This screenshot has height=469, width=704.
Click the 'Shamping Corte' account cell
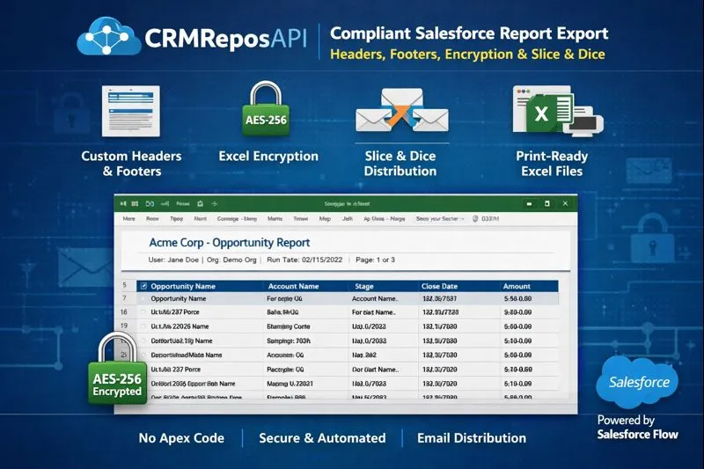coord(289,326)
